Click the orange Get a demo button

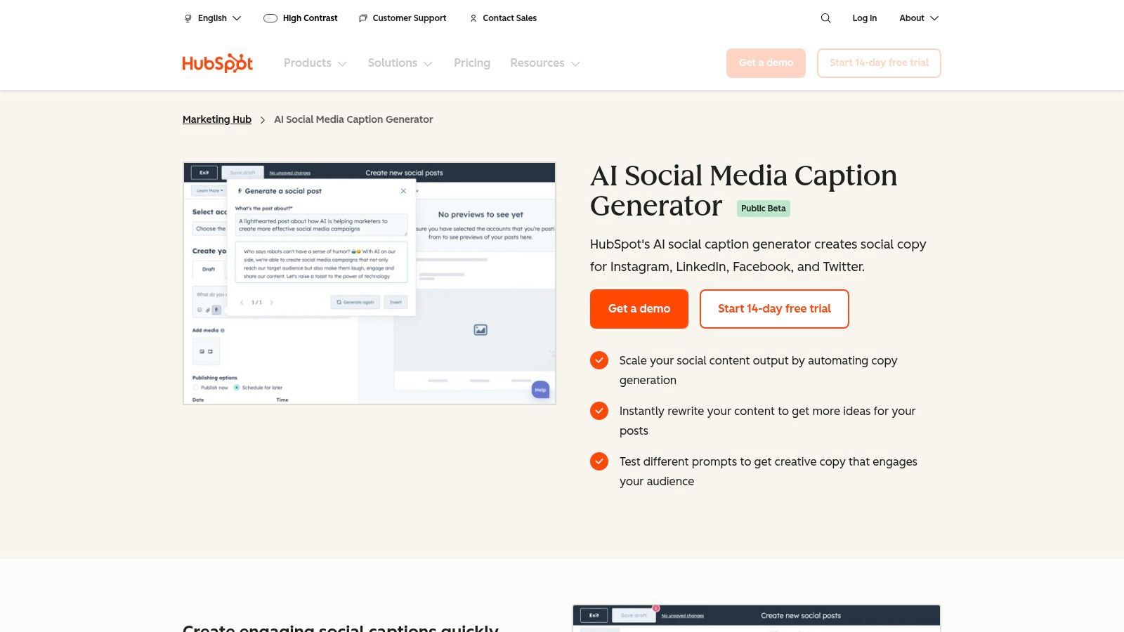pos(639,309)
